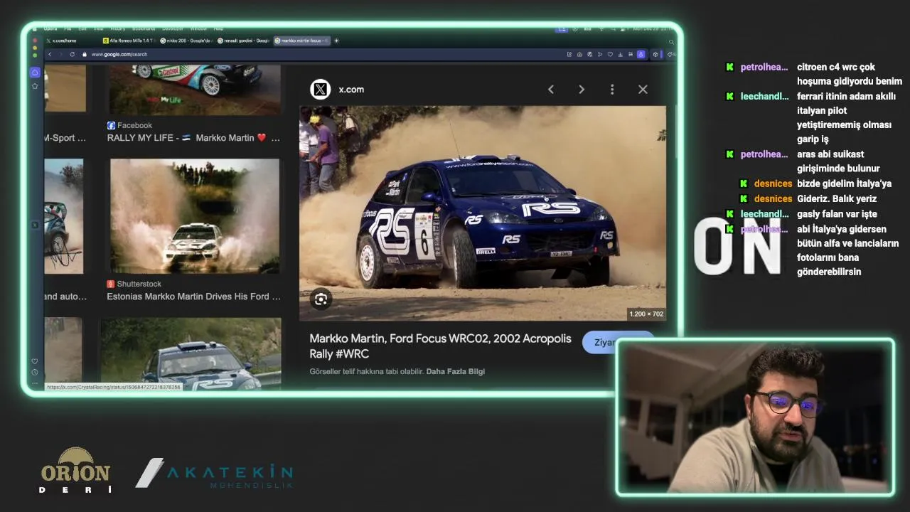Image resolution: width=910 pixels, height=512 pixels.
Task: Click the large blue Ford Focus RS image
Action: click(x=483, y=213)
